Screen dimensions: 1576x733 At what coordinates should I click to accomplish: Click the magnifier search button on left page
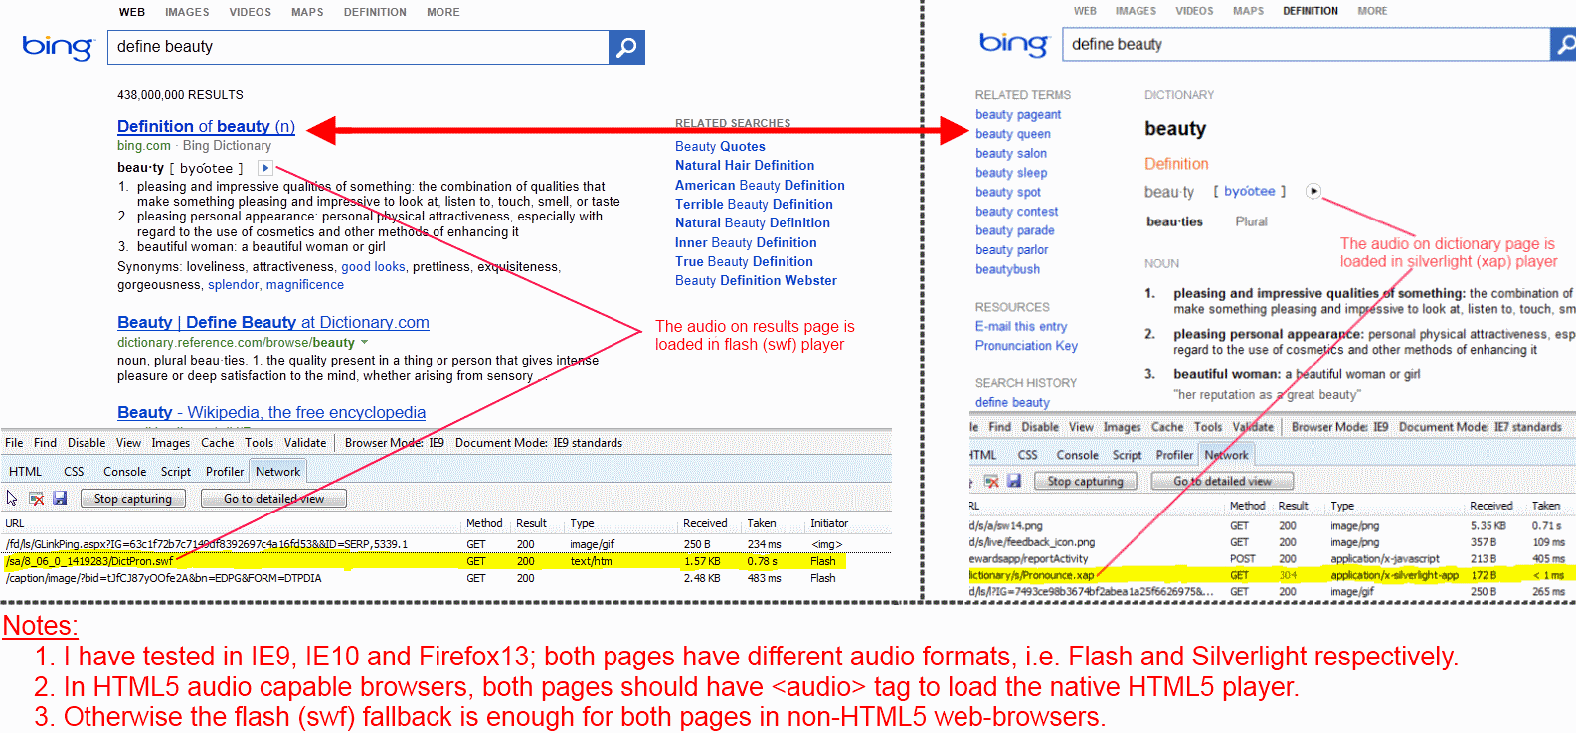click(626, 47)
